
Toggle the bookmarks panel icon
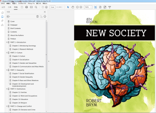2,17
